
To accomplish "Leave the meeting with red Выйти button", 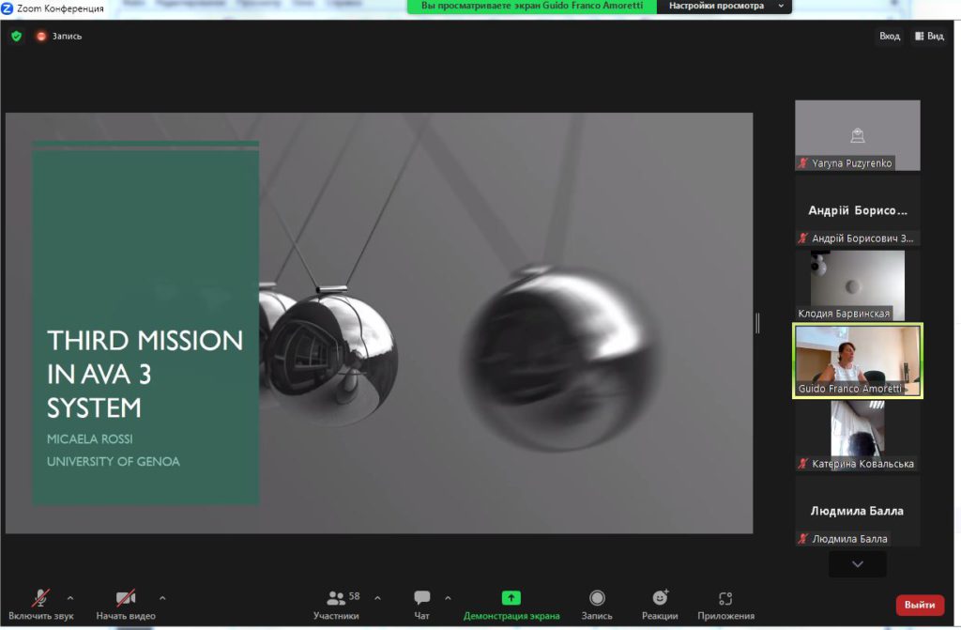I will tap(920, 605).
